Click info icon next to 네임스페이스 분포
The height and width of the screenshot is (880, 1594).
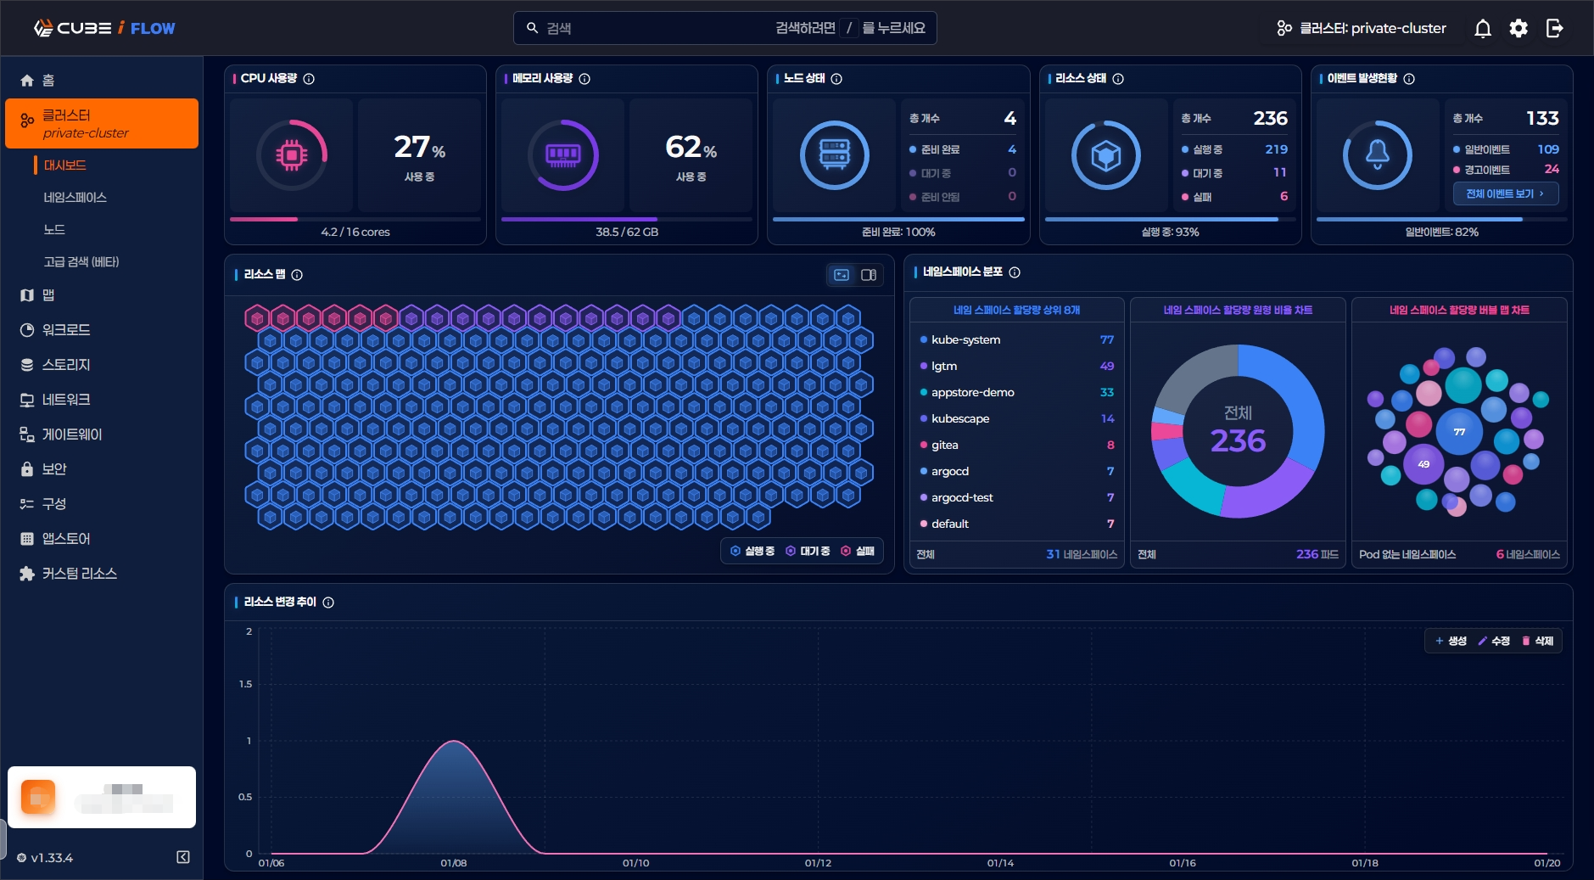point(1015,272)
